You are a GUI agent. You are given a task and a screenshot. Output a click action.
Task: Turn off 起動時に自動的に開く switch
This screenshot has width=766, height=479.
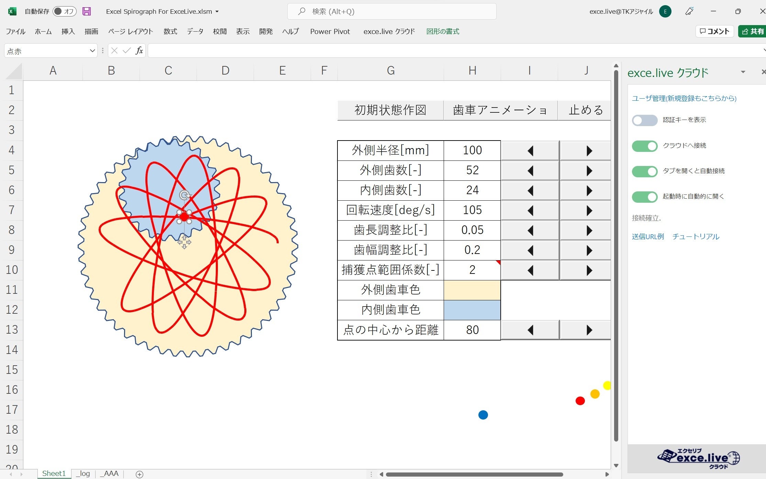[644, 197]
